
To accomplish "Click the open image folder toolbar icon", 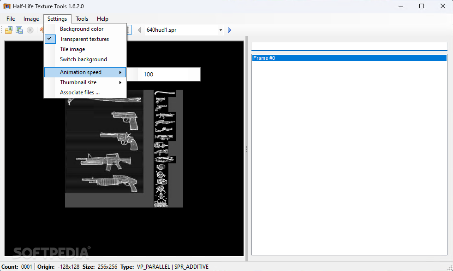I will (x=9, y=30).
